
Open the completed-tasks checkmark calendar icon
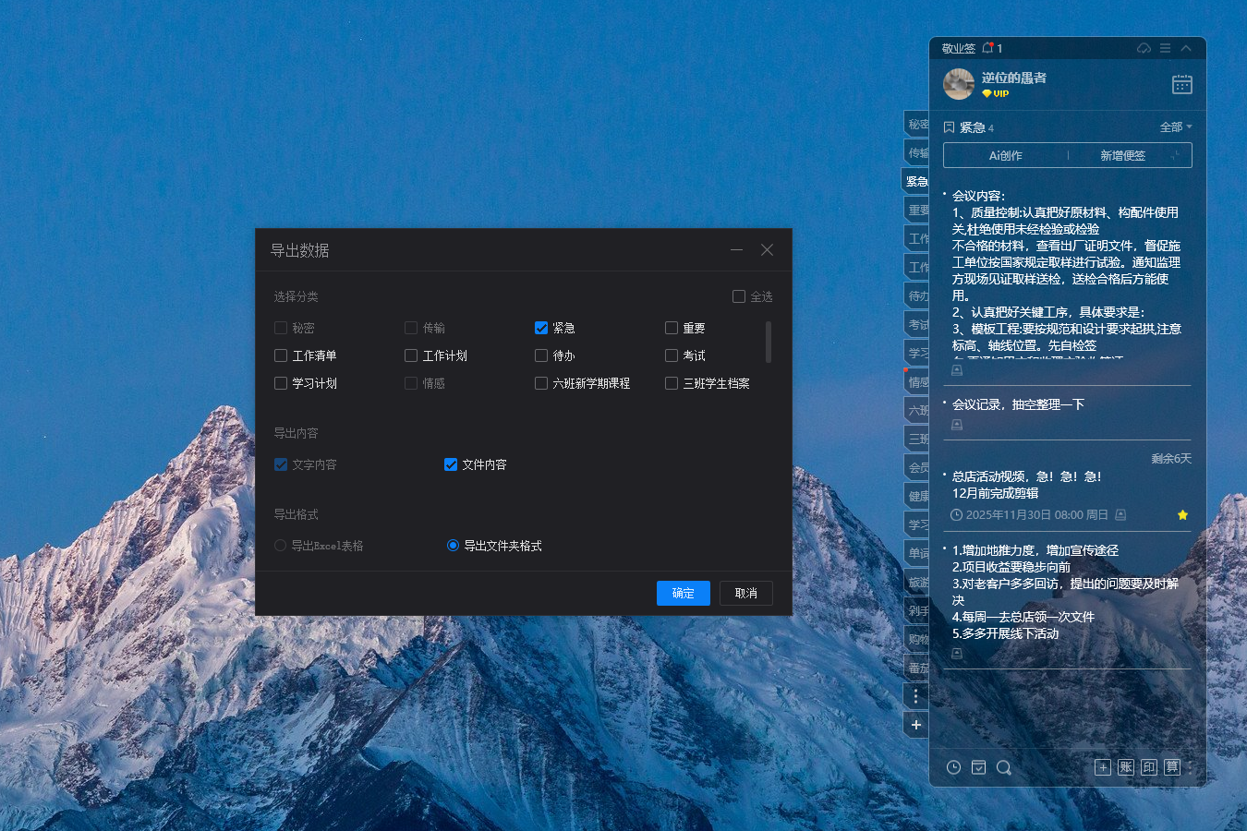point(979,767)
